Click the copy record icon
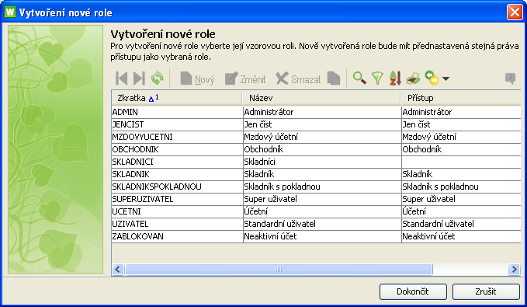The height and width of the screenshot is (307, 527). [x=334, y=78]
